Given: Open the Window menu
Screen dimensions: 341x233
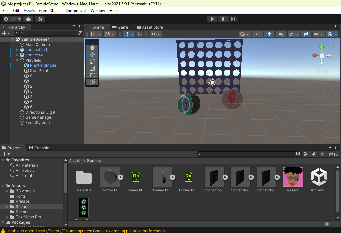Looking at the screenshot, I should [98, 11].
